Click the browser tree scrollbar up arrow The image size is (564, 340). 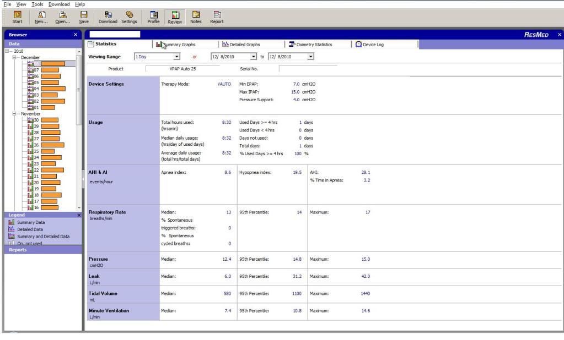[79, 52]
